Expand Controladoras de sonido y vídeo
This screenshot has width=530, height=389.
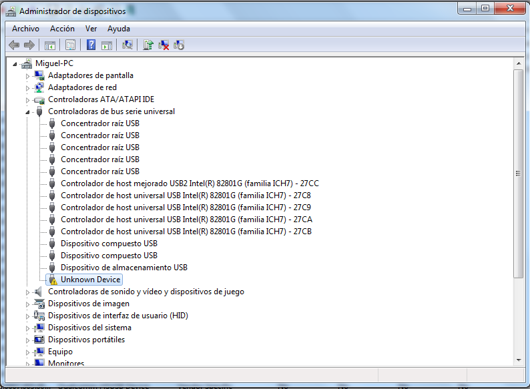point(27,292)
